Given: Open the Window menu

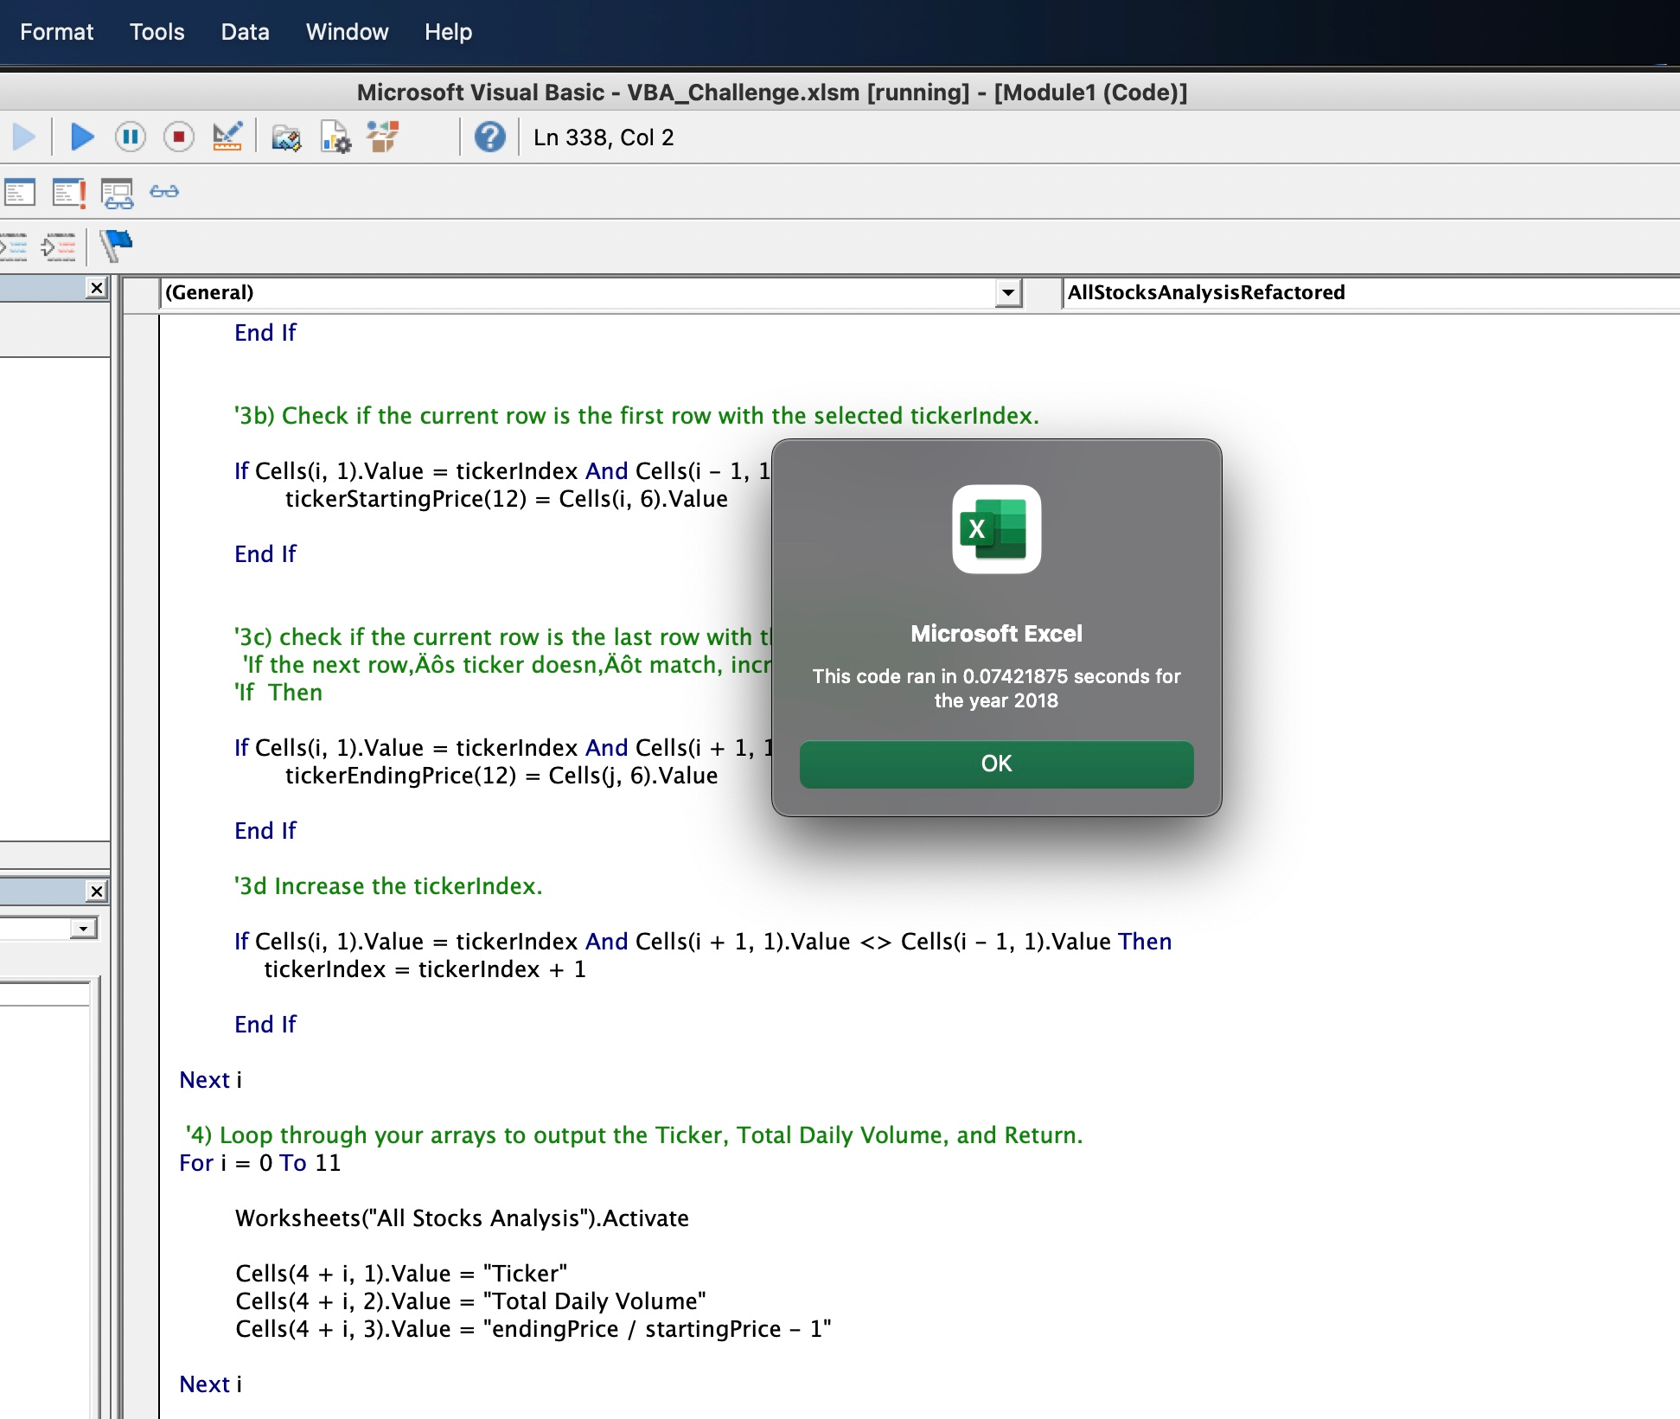Looking at the screenshot, I should click(347, 32).
